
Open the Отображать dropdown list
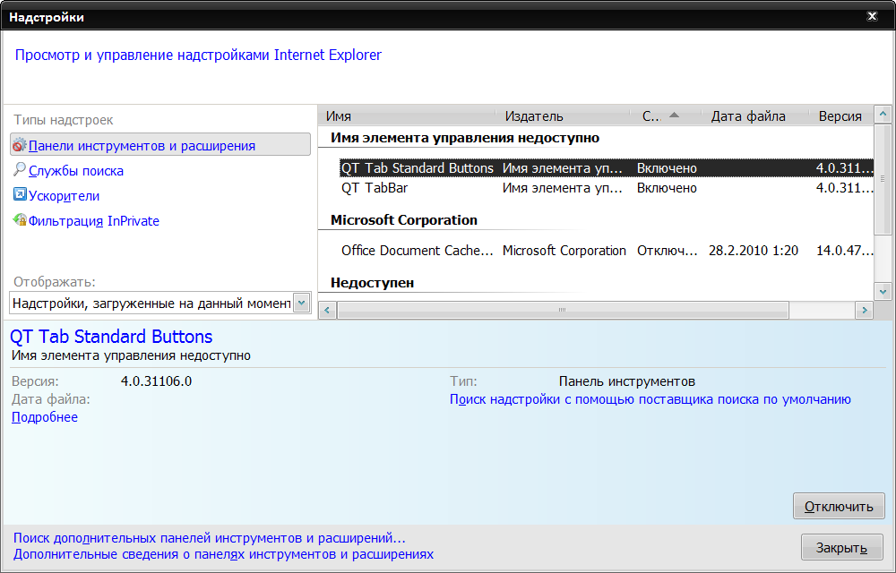click(302, 304)
